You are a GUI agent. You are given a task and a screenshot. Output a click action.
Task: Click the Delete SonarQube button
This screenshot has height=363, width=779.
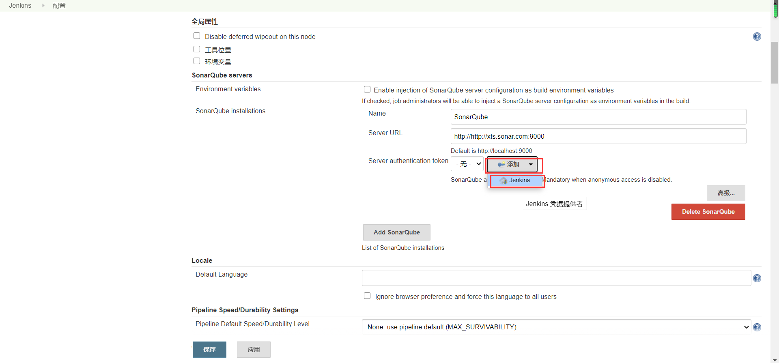click(x=708, y=212)
